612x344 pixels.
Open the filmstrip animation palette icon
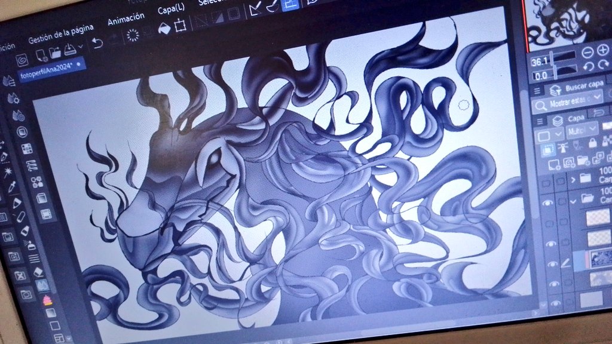tap(47, 214)
